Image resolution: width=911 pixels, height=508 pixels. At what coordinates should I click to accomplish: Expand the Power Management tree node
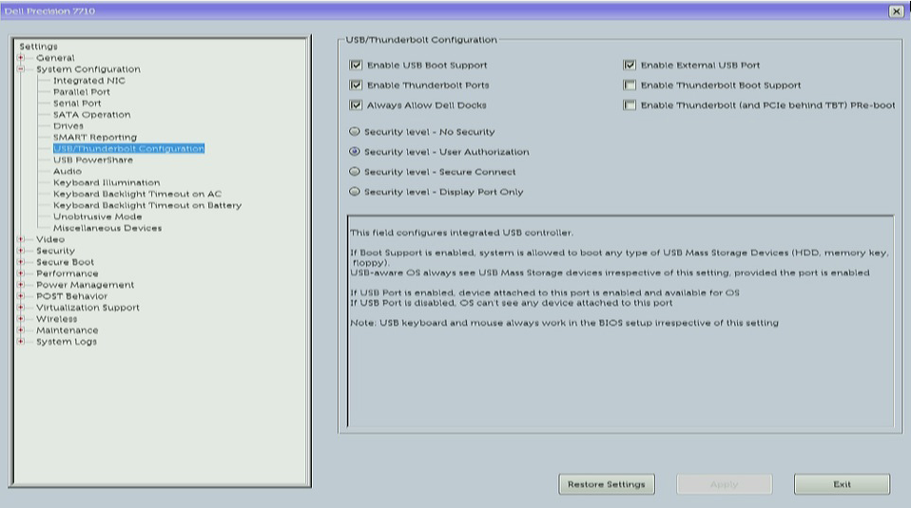click(20, 285)
